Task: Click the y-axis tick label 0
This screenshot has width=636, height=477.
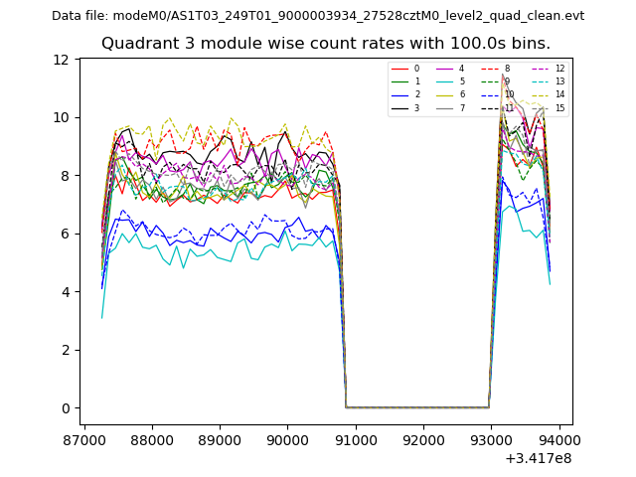Action: [x=64, y=408]
